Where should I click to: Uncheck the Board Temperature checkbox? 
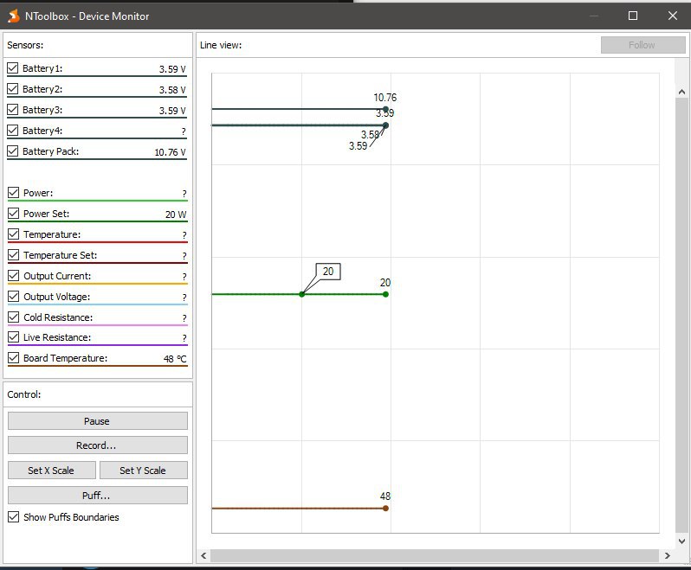click(14, 358)
